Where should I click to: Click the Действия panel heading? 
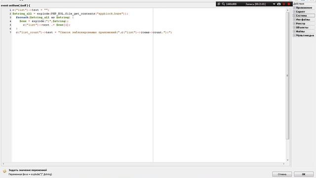(x=299, y=4)
